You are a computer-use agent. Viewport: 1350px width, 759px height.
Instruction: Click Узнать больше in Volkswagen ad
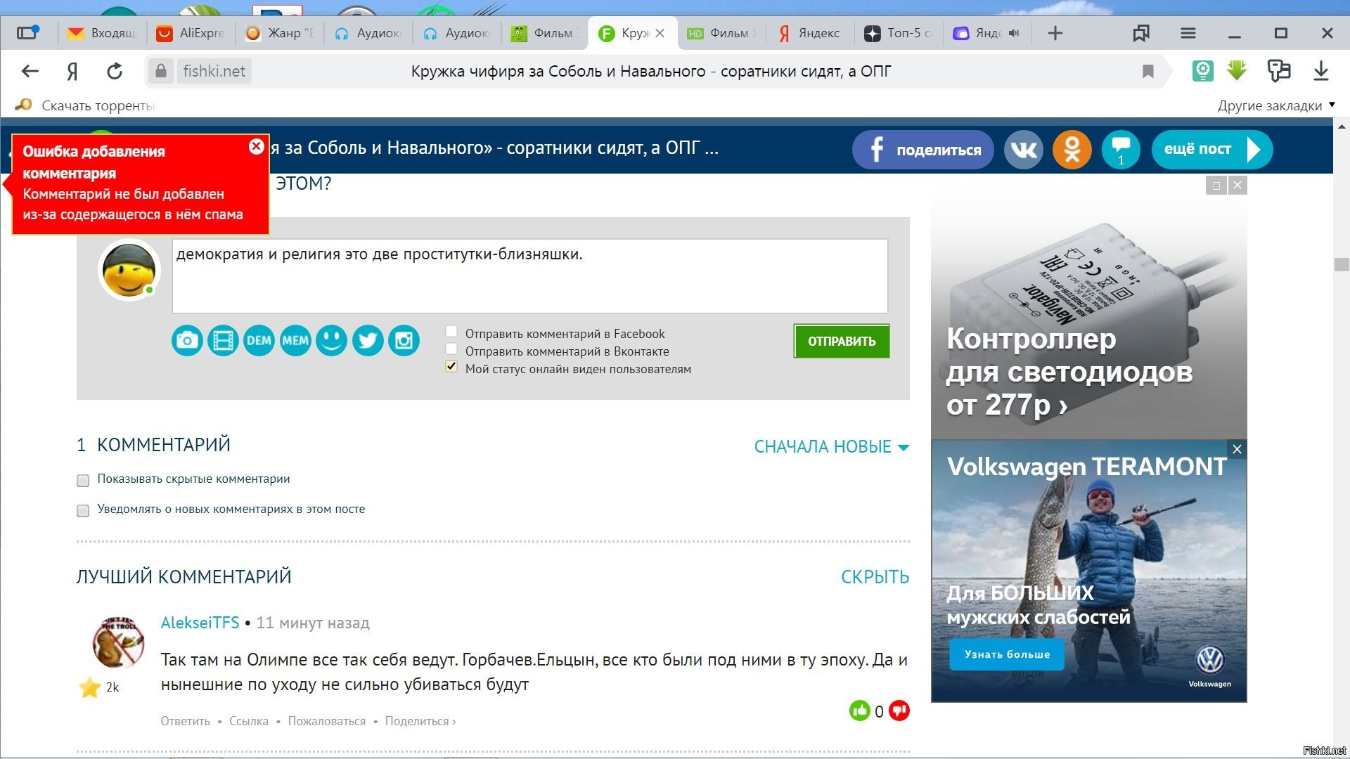(x=1007, y=654)
